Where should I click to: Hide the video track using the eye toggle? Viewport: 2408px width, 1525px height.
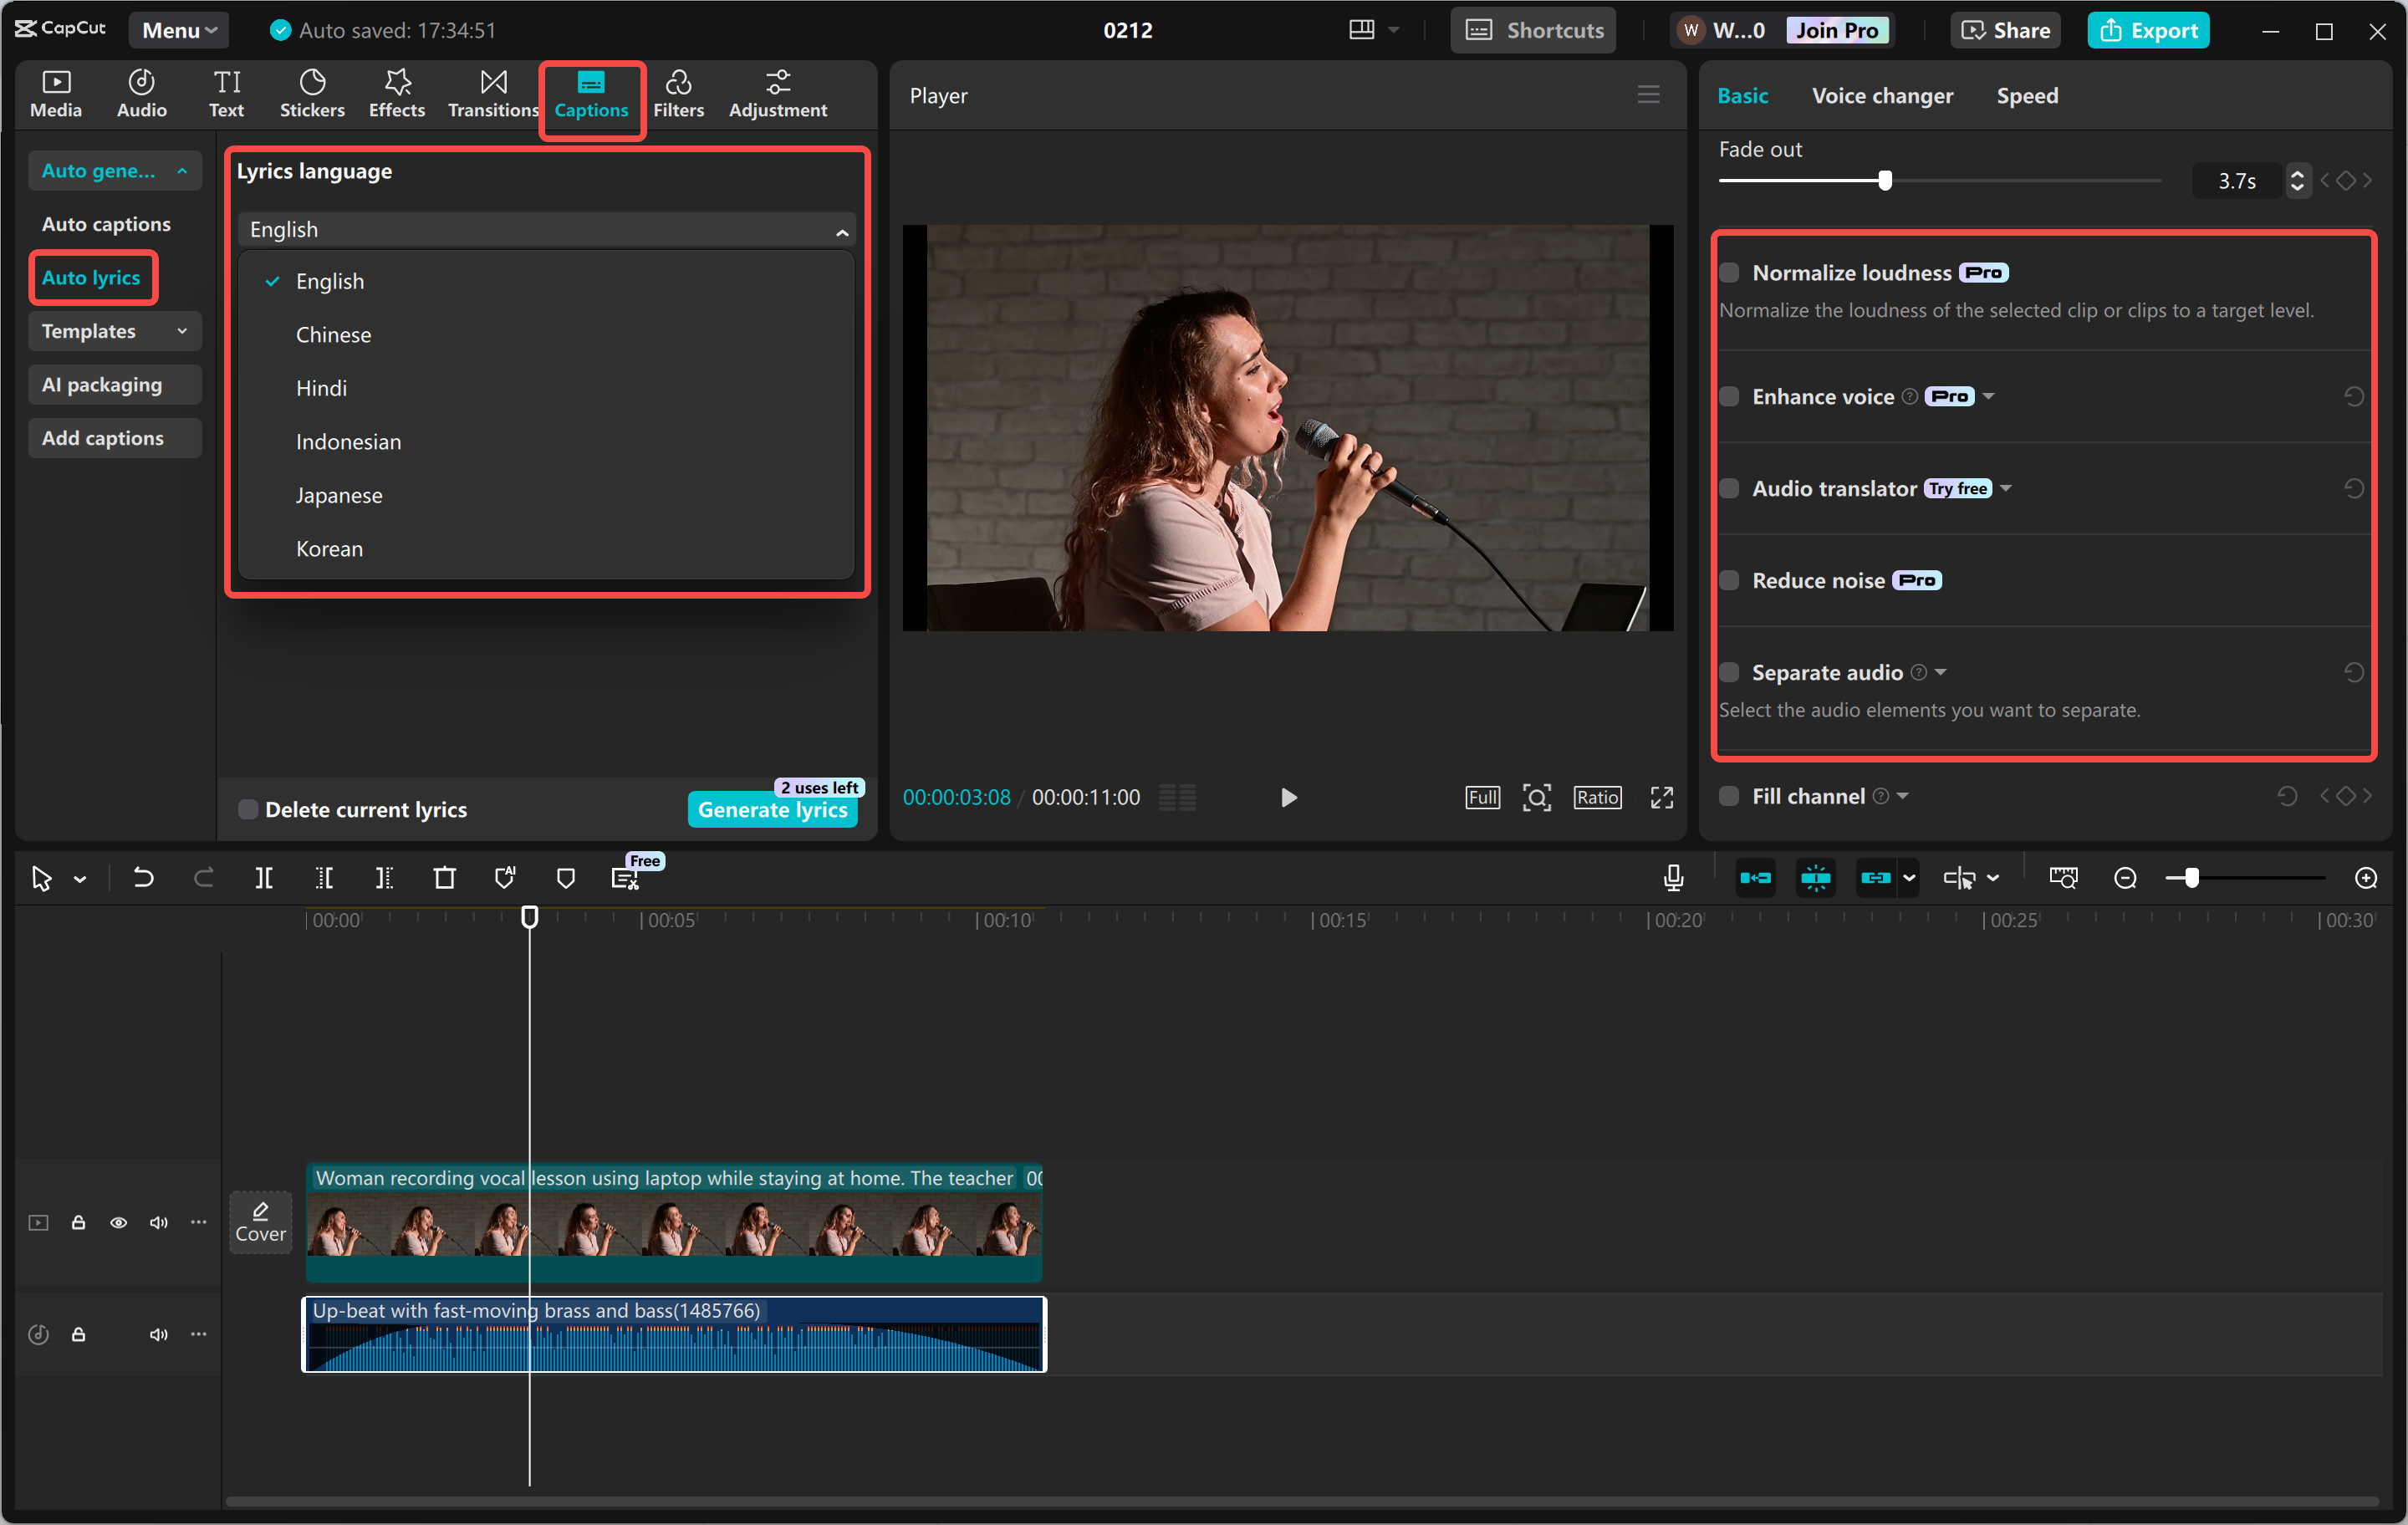coord(118,1222)
